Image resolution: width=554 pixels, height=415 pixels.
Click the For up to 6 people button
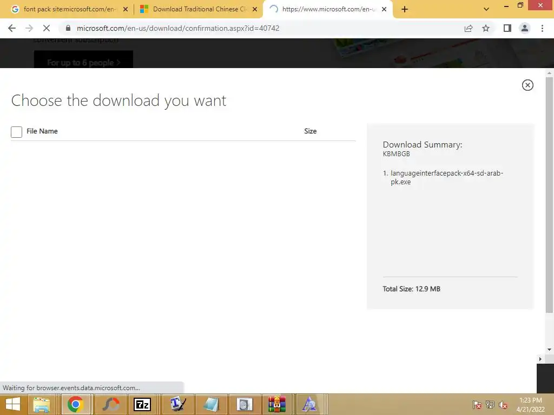coord(83,61)
